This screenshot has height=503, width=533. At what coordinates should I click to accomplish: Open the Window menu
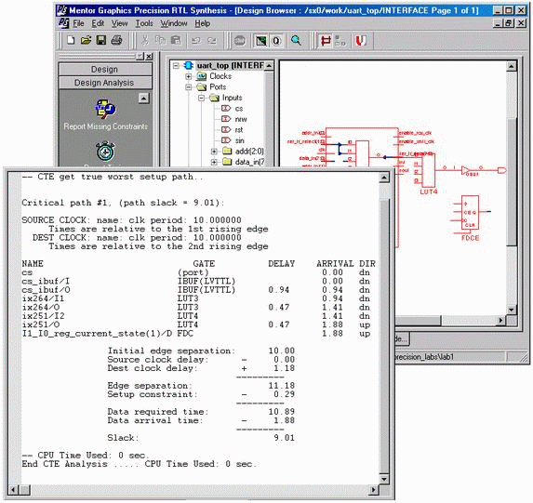tap(174, 23)
